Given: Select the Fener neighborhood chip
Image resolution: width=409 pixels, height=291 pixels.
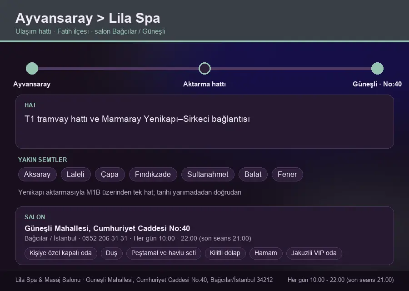Looking at the screenshot, I should coord(287,174).
